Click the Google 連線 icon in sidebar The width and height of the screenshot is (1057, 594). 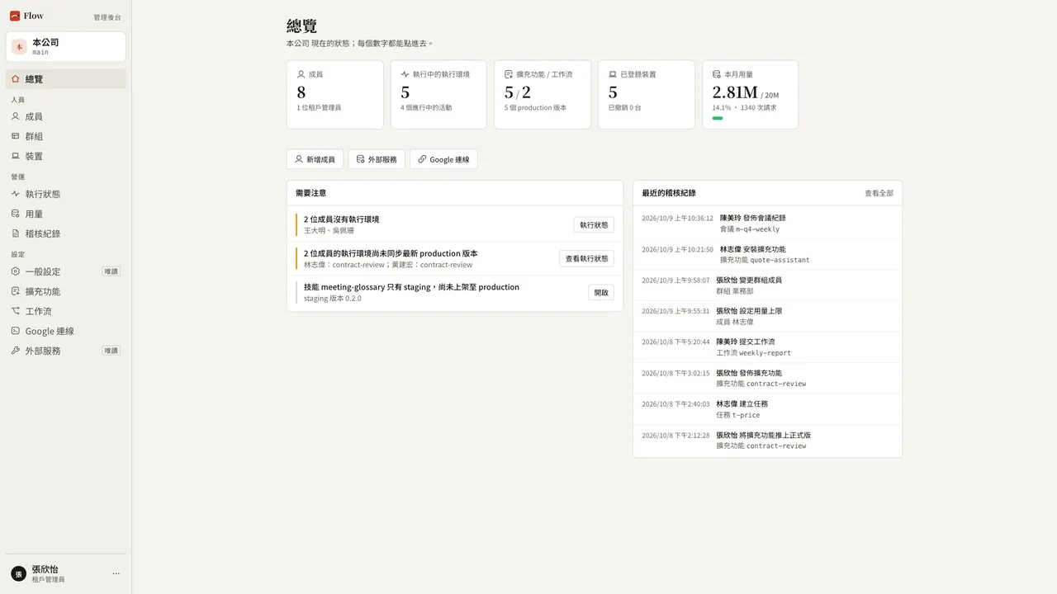click(16, 331)
